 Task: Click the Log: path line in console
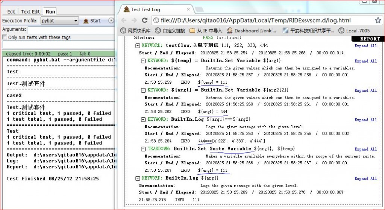coord(61,161)
